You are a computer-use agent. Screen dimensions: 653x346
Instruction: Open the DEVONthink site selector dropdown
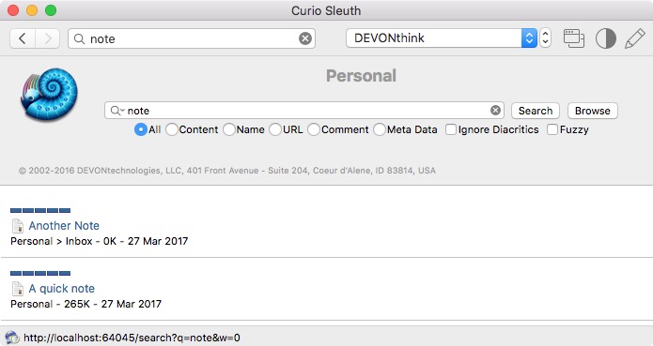pyautogui.click(x=442, y=38)
